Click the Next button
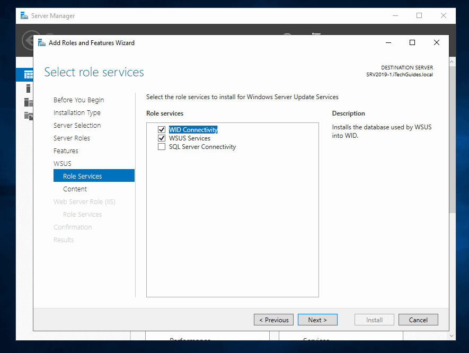The width and height of the screenshot is (469, 353). click(317, 320)
